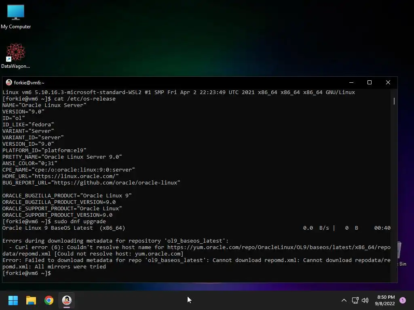Viewport: 414px width, 310px height.
Task: Open the volume speaker tray icon
Action: 365,300
